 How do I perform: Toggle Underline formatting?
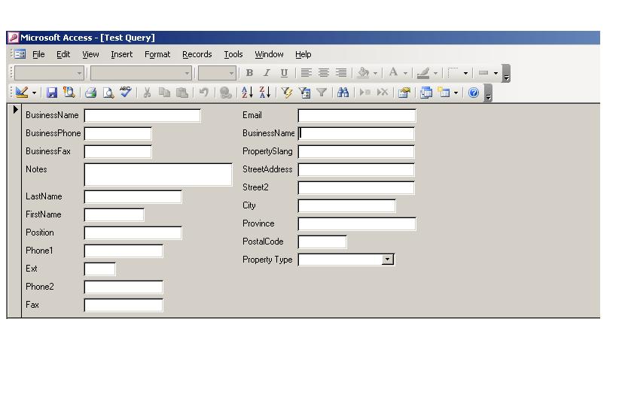tap(284, 73)
